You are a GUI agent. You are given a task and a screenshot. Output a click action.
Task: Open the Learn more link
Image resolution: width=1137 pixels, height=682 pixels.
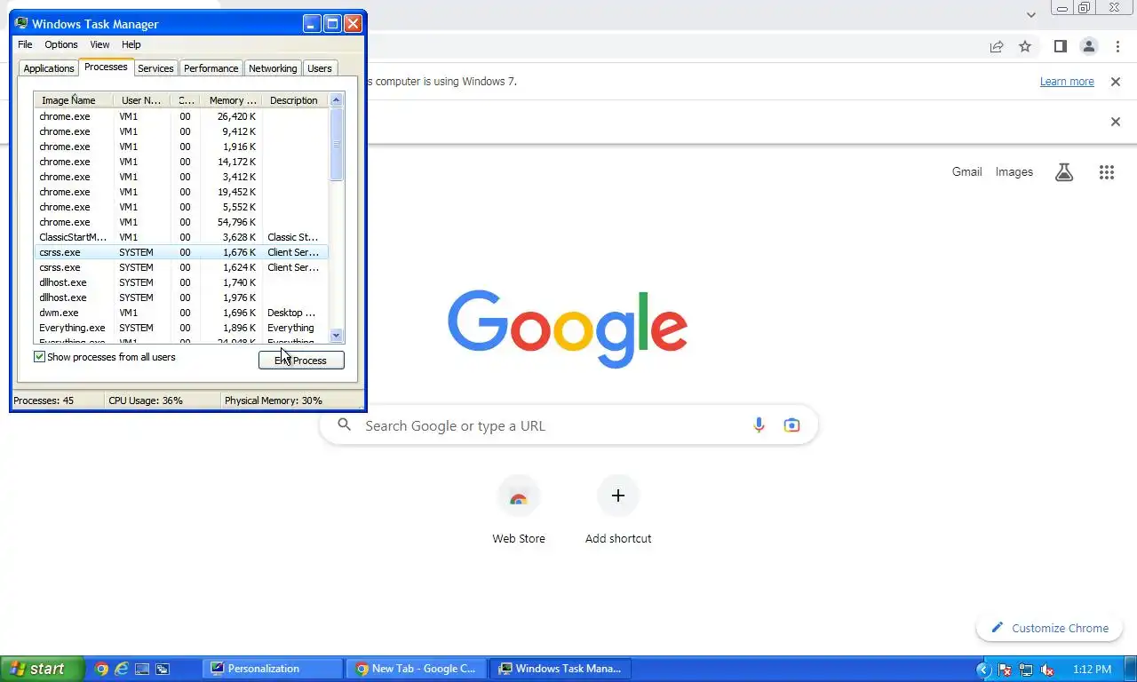click(1067, 82)
